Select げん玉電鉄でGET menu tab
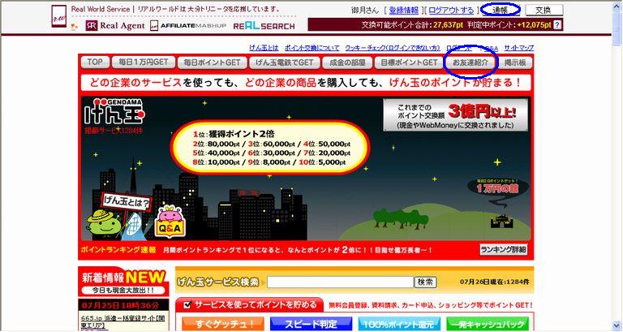 [284, 63]
